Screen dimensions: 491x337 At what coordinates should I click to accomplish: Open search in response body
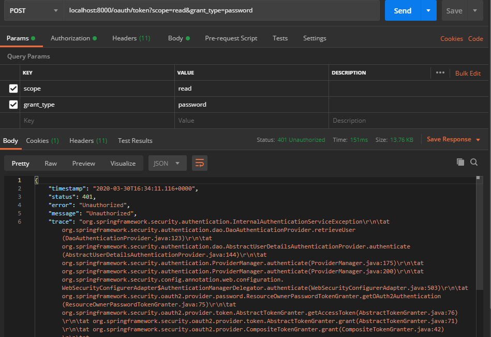tap(474, 162)
